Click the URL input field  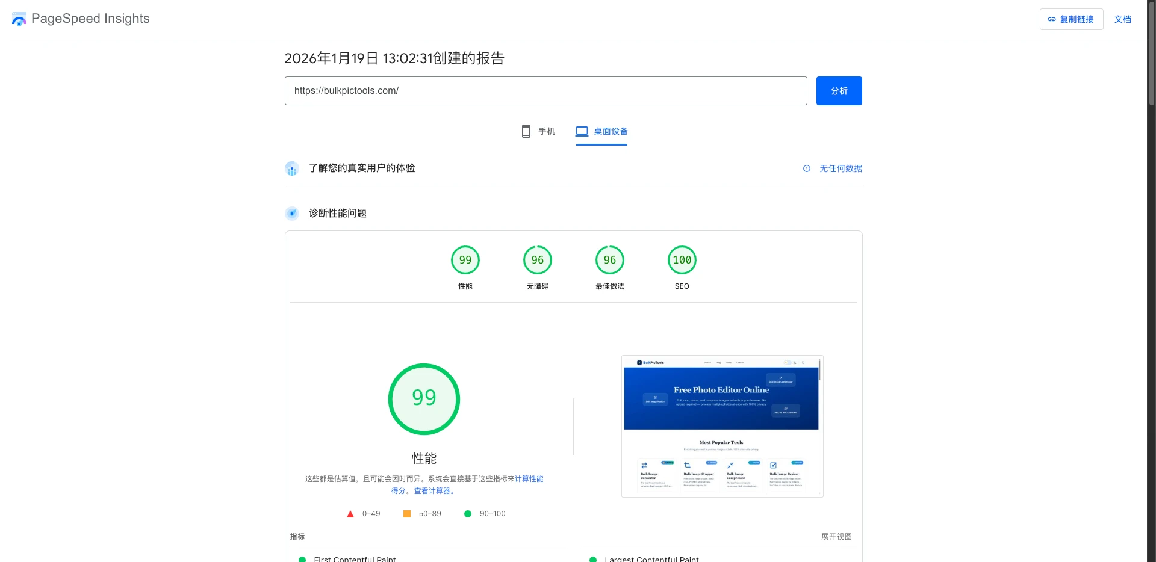(x=545, y=91)
